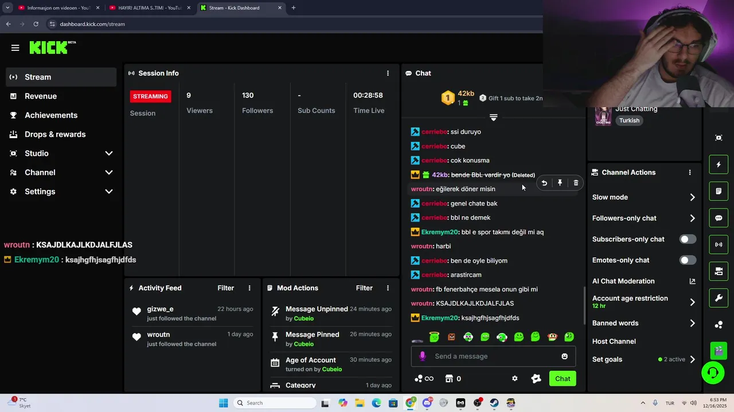Enable Subscribers-only chat toggle
The height and width of the screenshot is (412, 734).
[688, 239]
